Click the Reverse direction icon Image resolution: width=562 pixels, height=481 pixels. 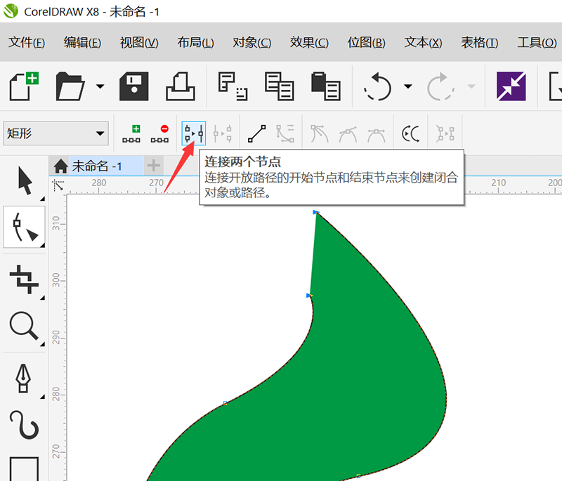point(410,133)
